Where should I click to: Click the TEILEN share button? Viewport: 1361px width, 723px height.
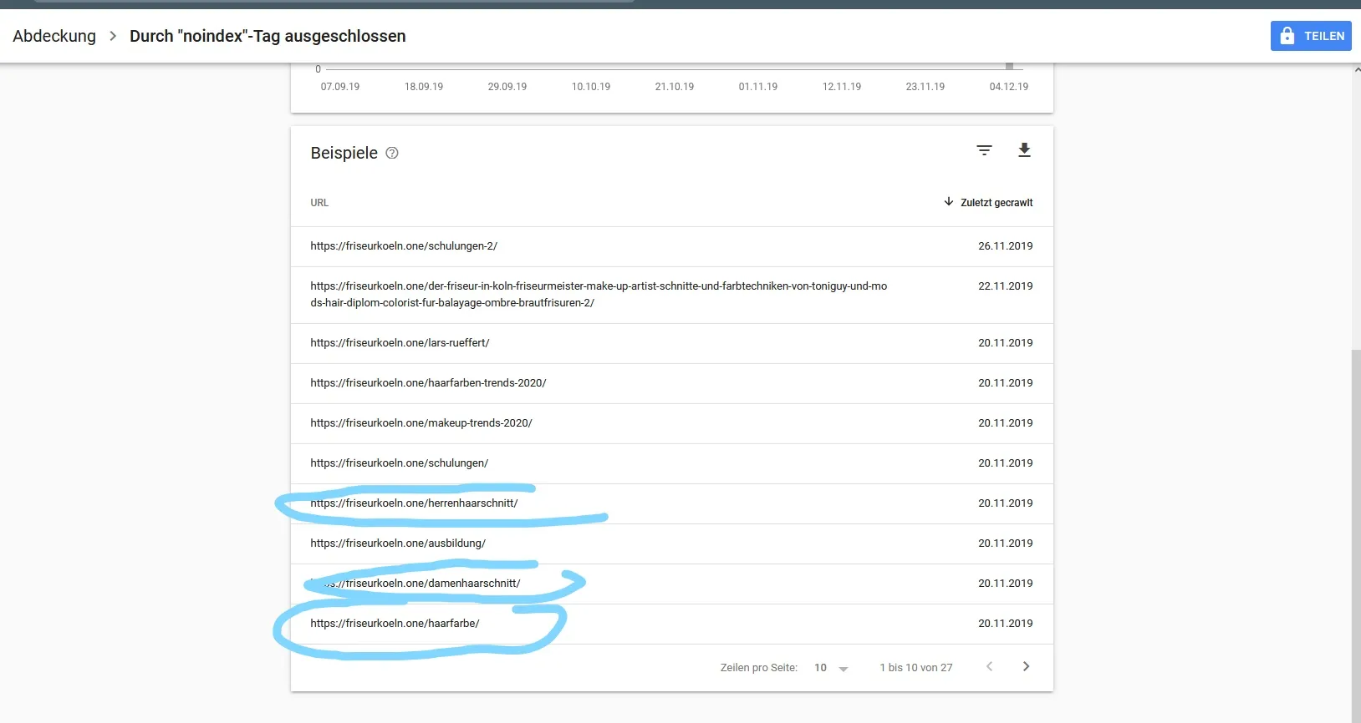point(1311,36)
